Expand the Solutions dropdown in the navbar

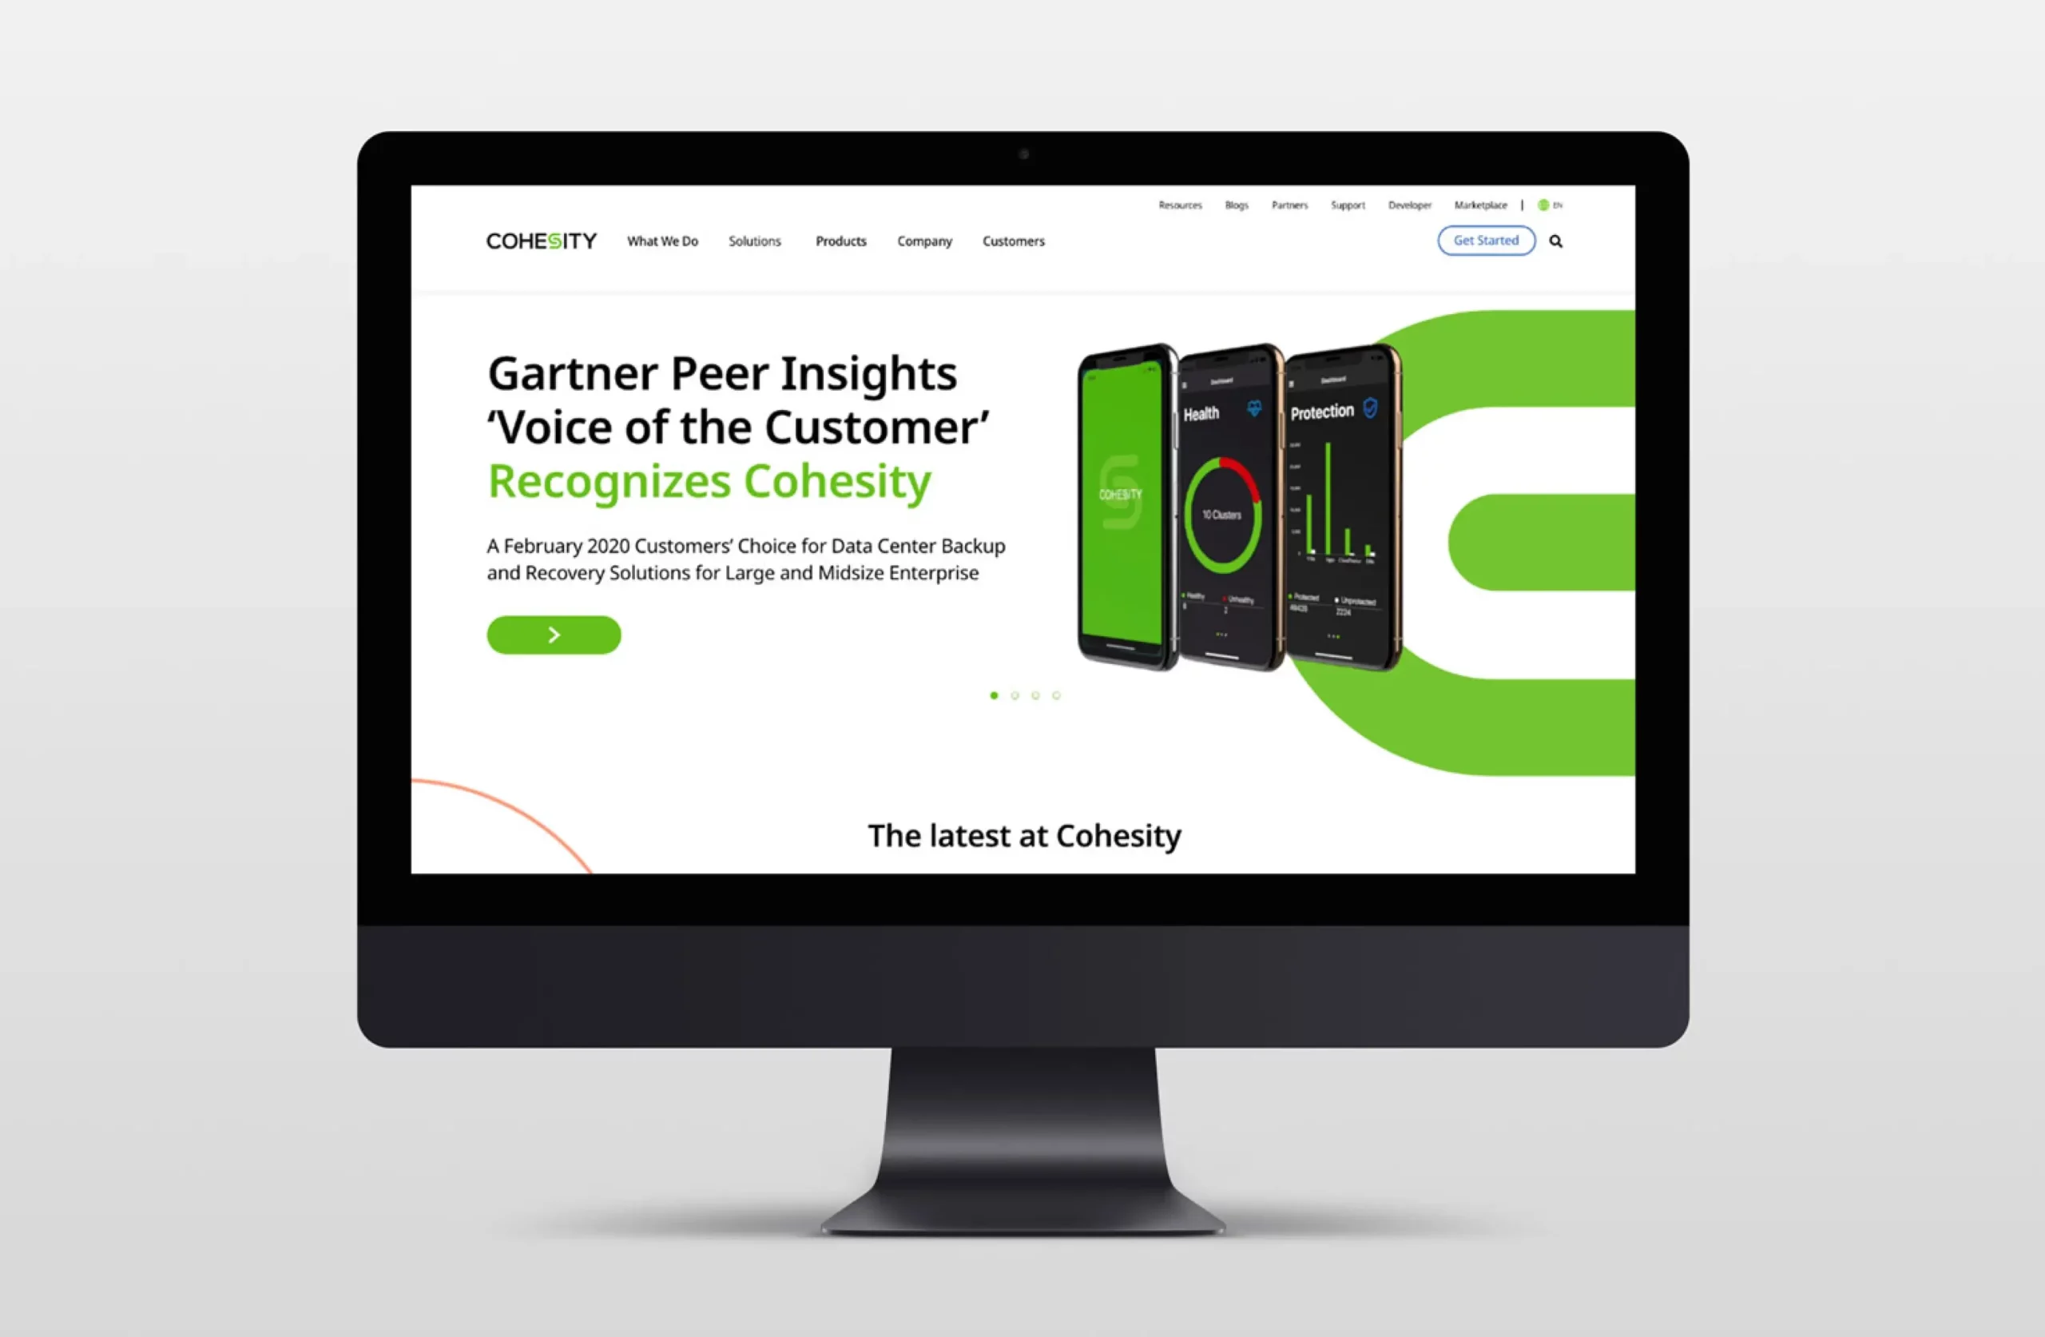point(755,241)
